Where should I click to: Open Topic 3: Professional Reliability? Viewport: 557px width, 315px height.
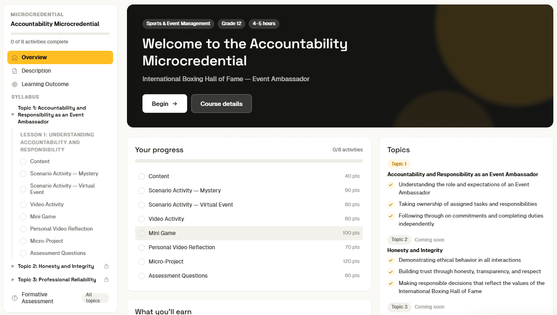click(57, 280)
